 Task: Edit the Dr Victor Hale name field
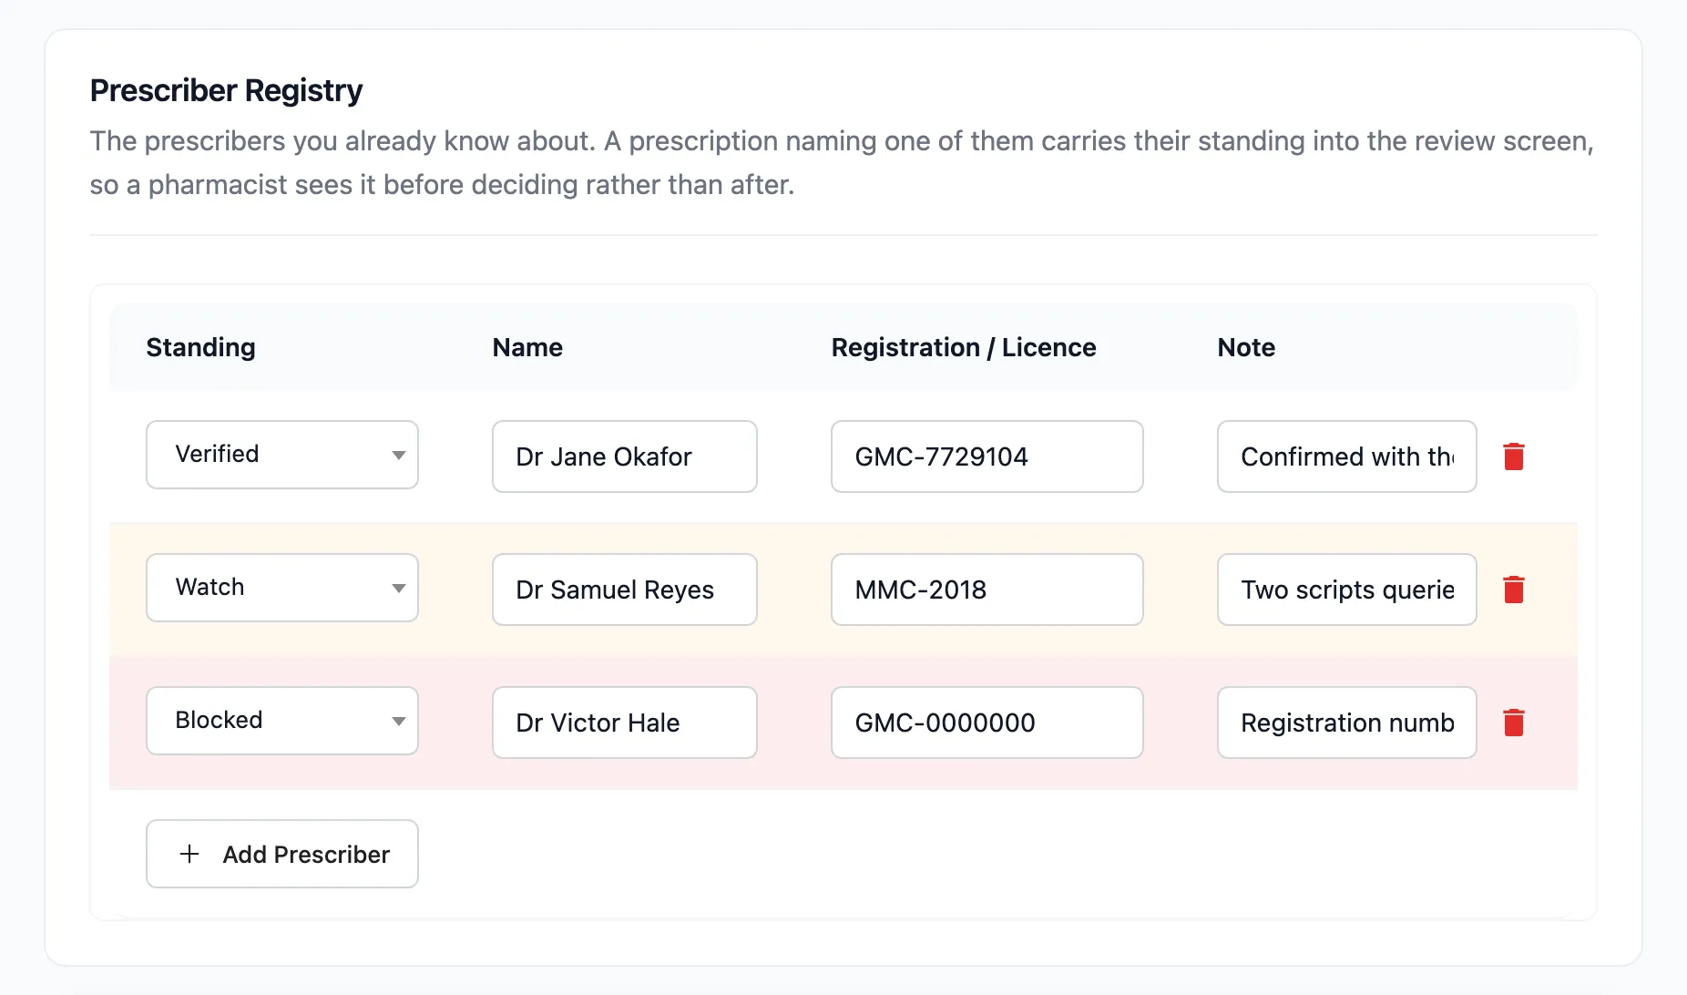tap(625, 723)
